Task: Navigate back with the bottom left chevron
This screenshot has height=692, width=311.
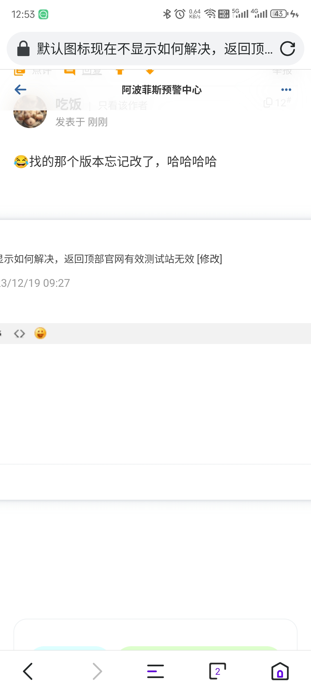Action: pyautogui.click(x=28, y=671)
